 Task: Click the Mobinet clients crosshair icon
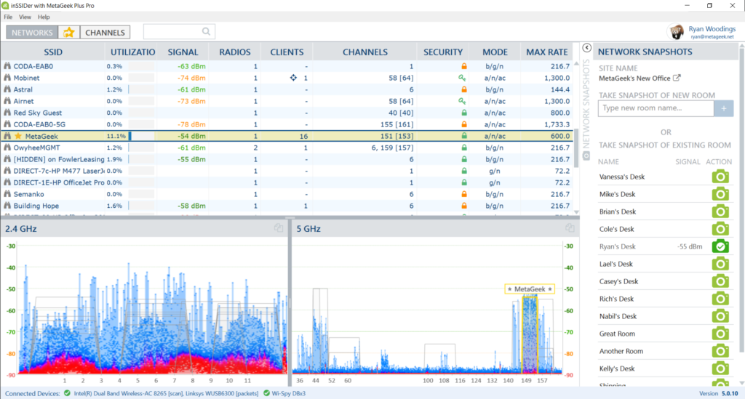point(293,78)
